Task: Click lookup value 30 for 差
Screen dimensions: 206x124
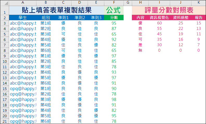Action: 159,45
